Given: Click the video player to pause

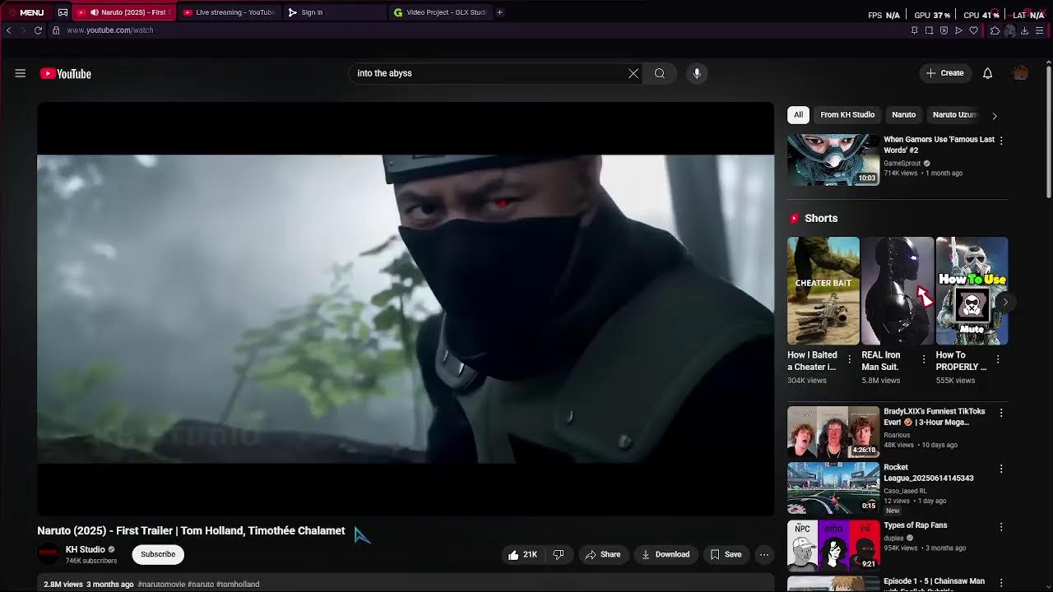Looking at the screenshot, I should pos(406,308).
